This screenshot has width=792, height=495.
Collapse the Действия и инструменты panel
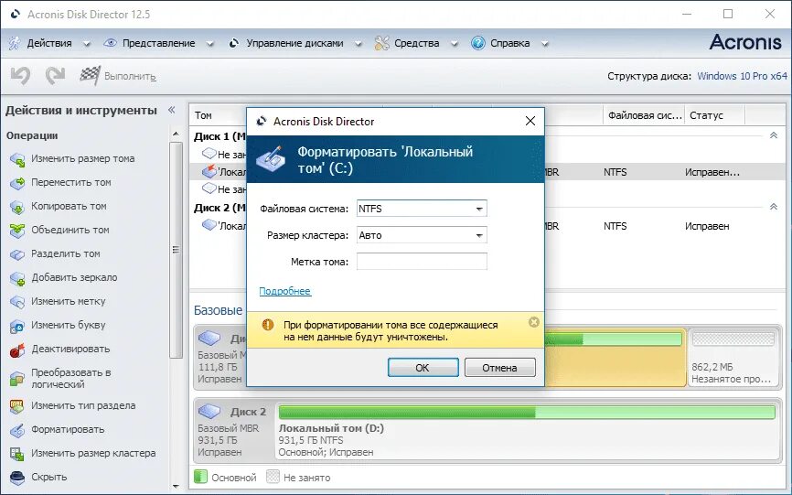click(172, 110)
